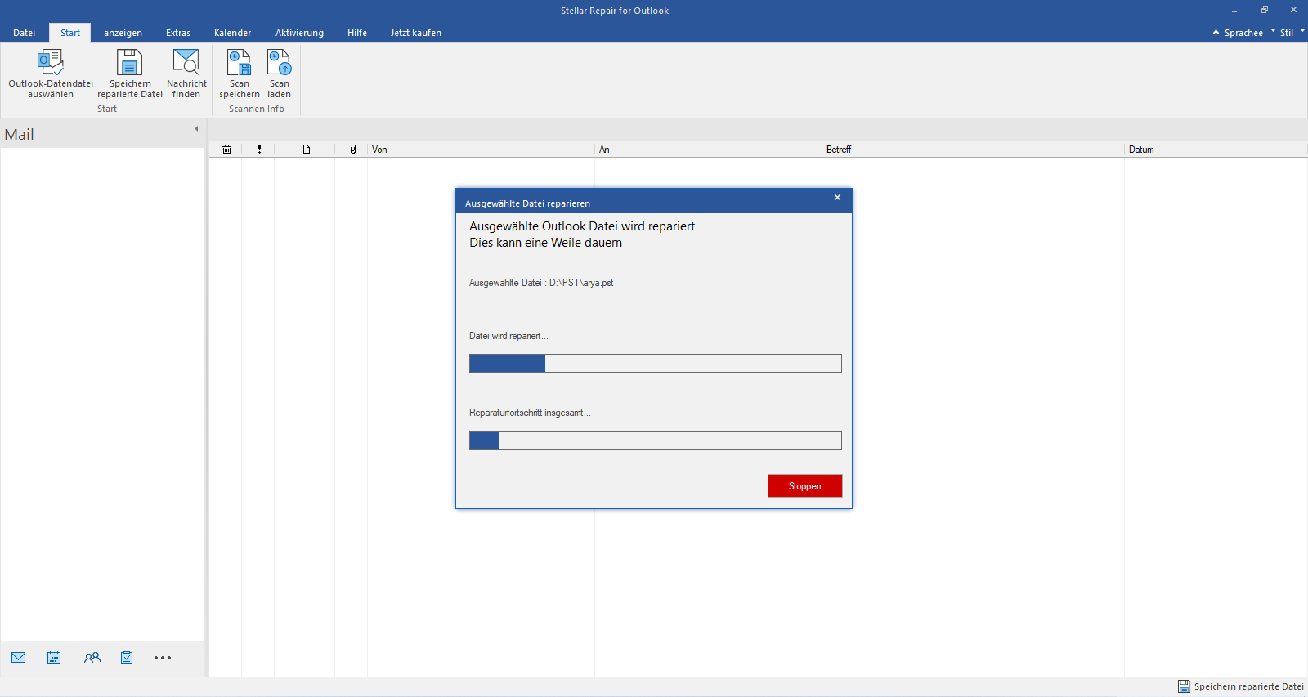Sort by importance exclamation column
Viewport: 1308px width, 697px height.
[x=260, y=150]
